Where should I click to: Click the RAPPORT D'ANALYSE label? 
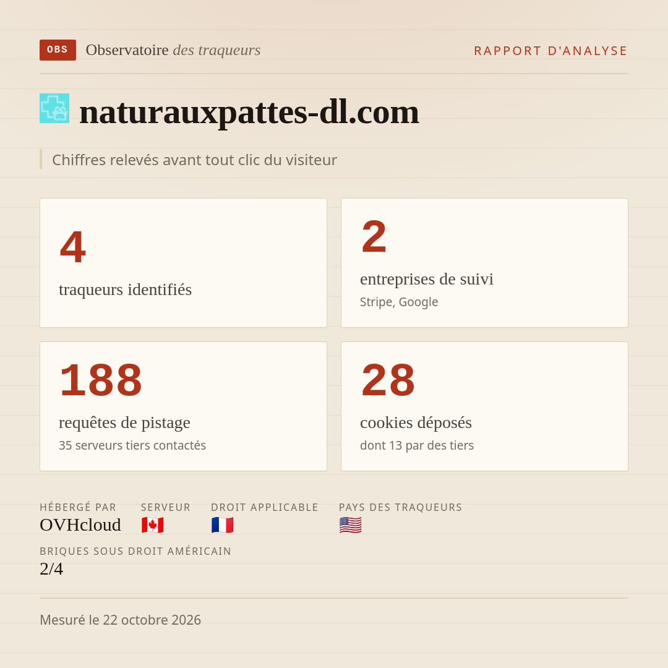point(551,51)
